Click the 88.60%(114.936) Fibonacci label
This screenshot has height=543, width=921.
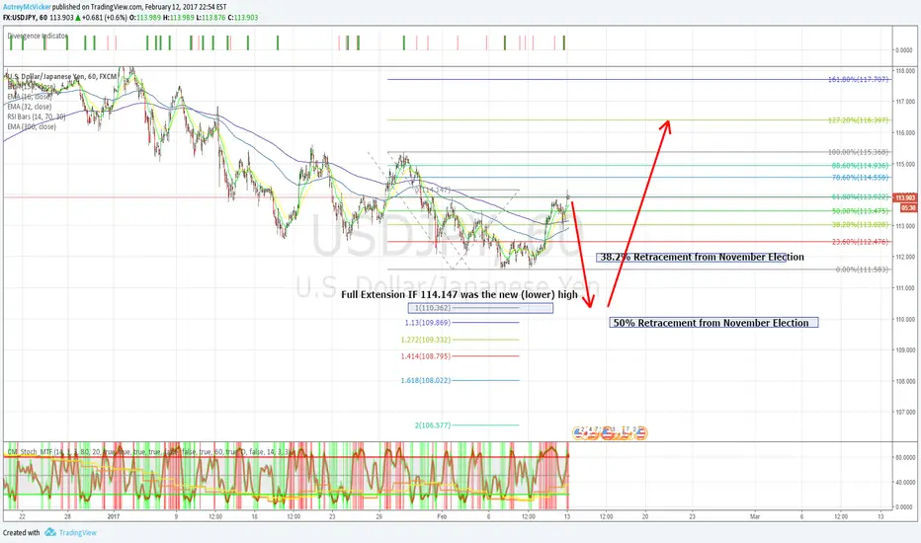pyautogui.click(x=860, y=166)
